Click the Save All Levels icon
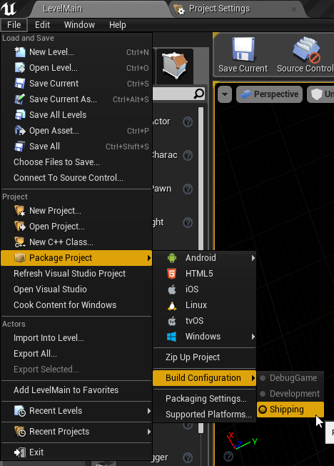Screen dimensions: 334x466 pyautogui.click(x=20, y=115)
